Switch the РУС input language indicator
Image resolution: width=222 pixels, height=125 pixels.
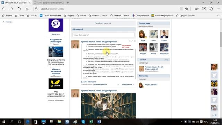click(206, 122)
